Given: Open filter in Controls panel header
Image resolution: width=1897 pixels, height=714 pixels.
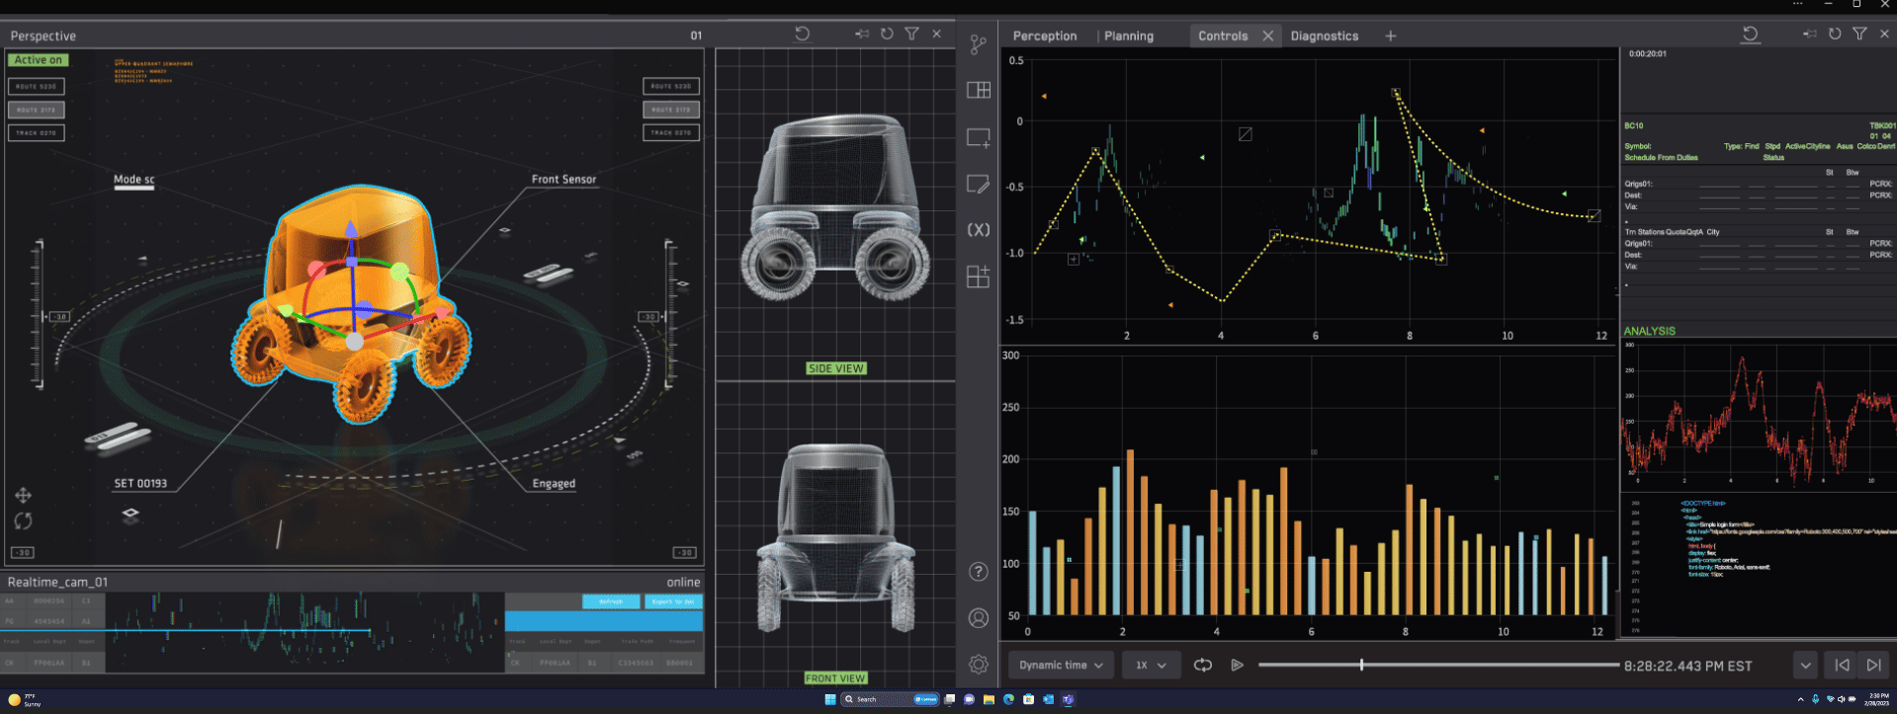Looking at the screenshot, I should 1859,34.
